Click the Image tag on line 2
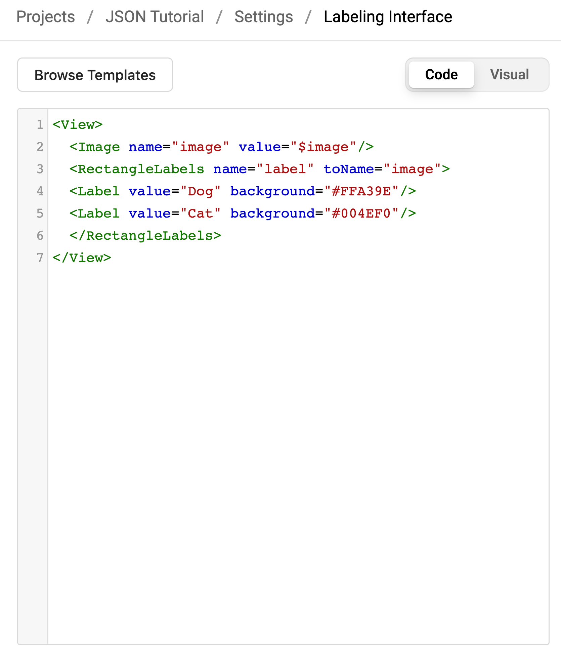 coord(95,147)
